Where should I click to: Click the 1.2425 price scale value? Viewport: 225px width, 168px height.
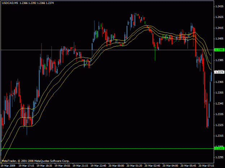click(x=219, y=17)
